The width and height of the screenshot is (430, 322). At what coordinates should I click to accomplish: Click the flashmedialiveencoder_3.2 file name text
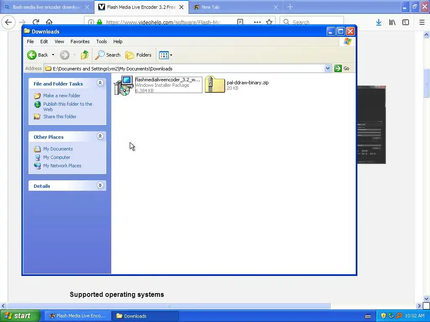[168, 80]
